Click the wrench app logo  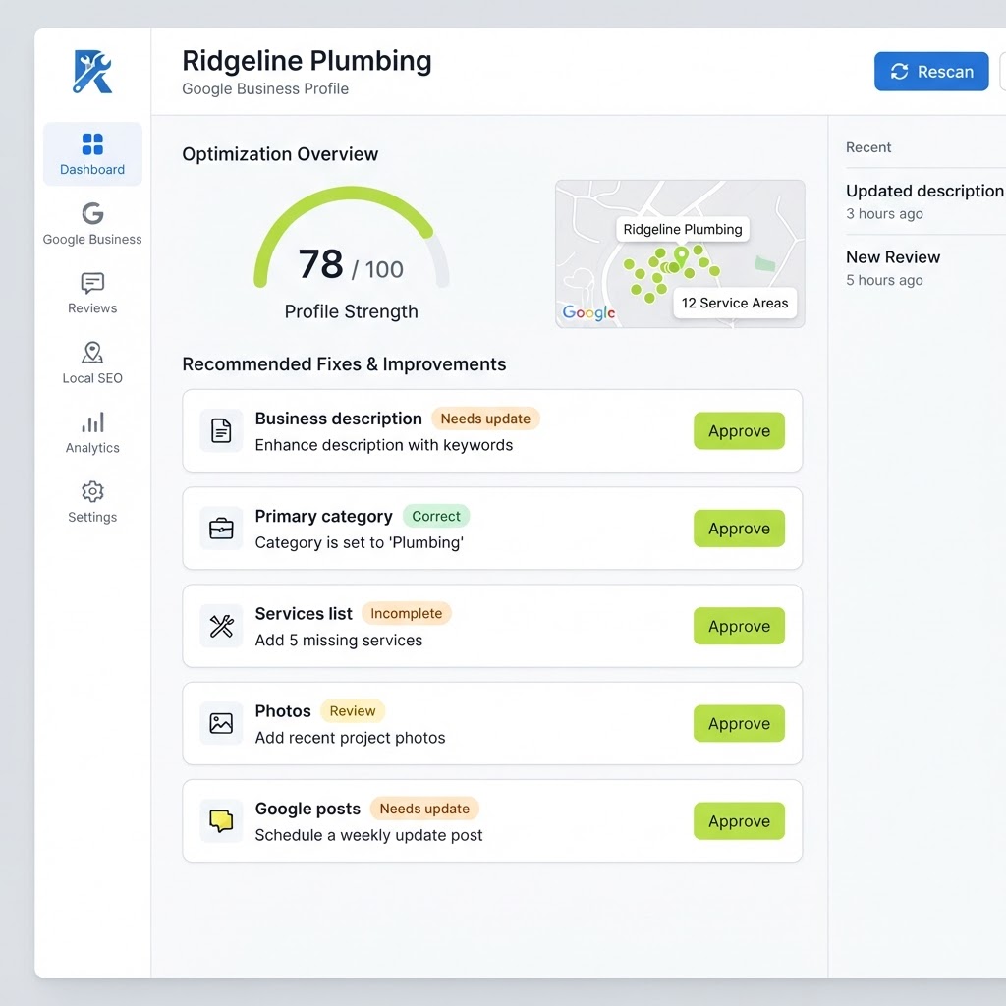[x=92, y=71]
